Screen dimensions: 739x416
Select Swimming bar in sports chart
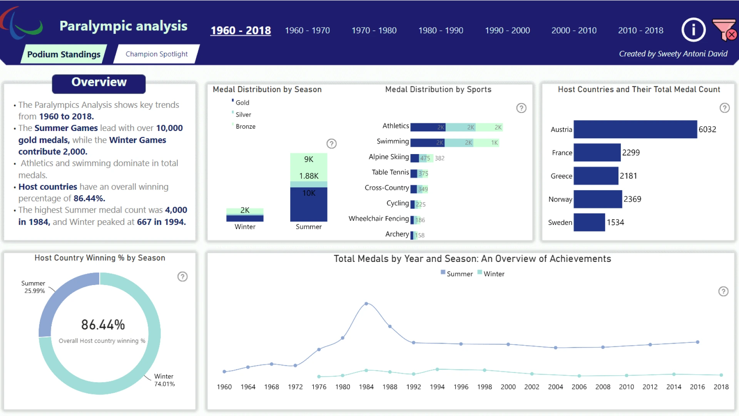click(455, 143)
